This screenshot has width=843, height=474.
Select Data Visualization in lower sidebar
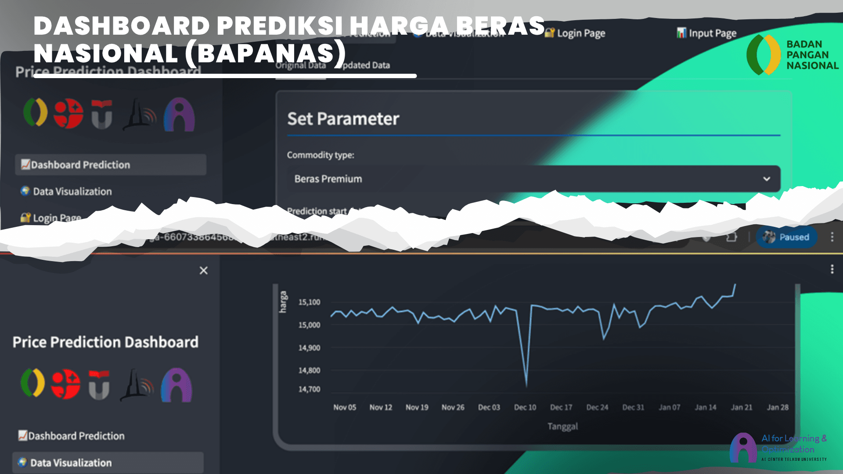click(x=108, y=463)
